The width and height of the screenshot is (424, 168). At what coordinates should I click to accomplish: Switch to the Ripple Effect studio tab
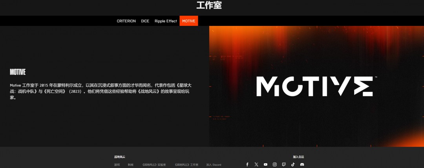pos(166,21)
